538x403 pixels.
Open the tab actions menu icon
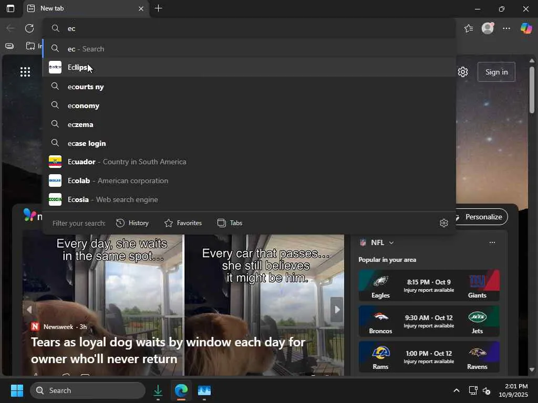[x=11, y=8]
